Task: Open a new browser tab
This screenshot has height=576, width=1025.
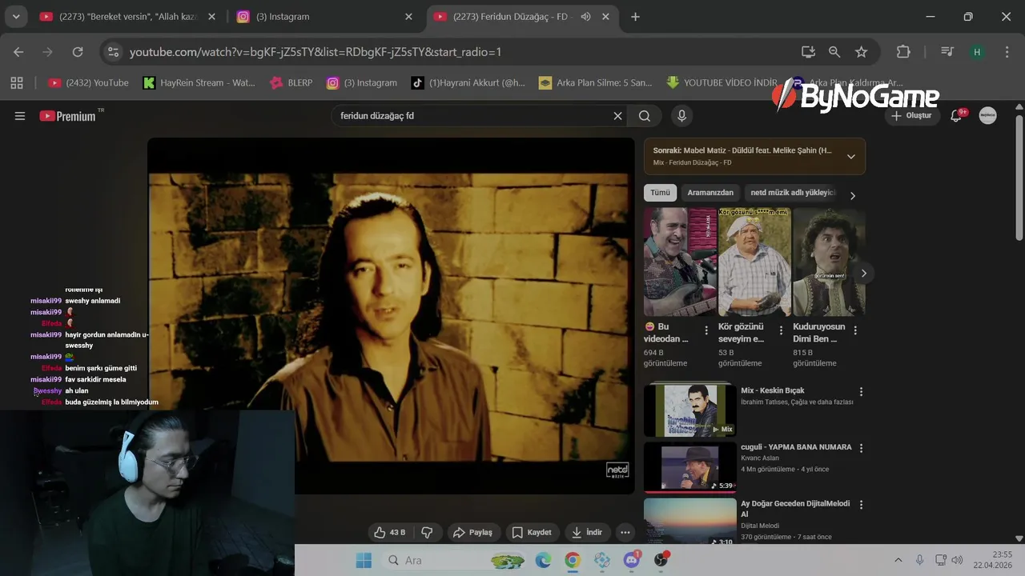Action: [635, 17]
